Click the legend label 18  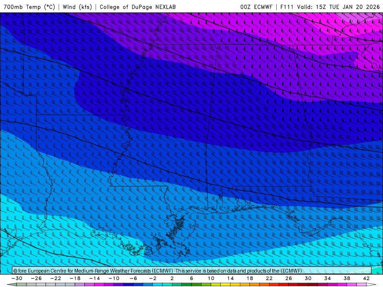pos(249,278)
